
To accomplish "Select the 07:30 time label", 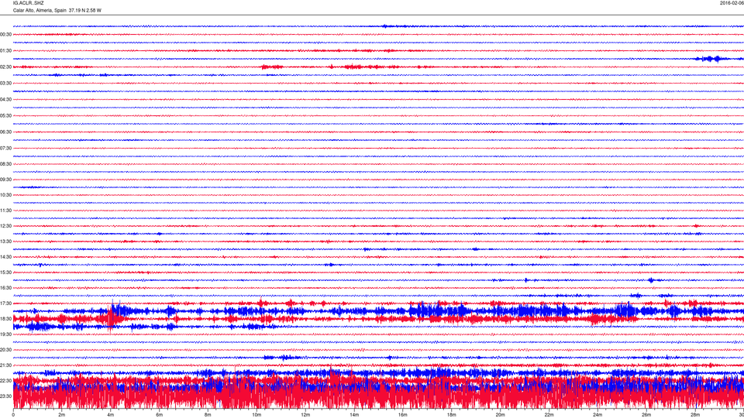I will (5, 149).
